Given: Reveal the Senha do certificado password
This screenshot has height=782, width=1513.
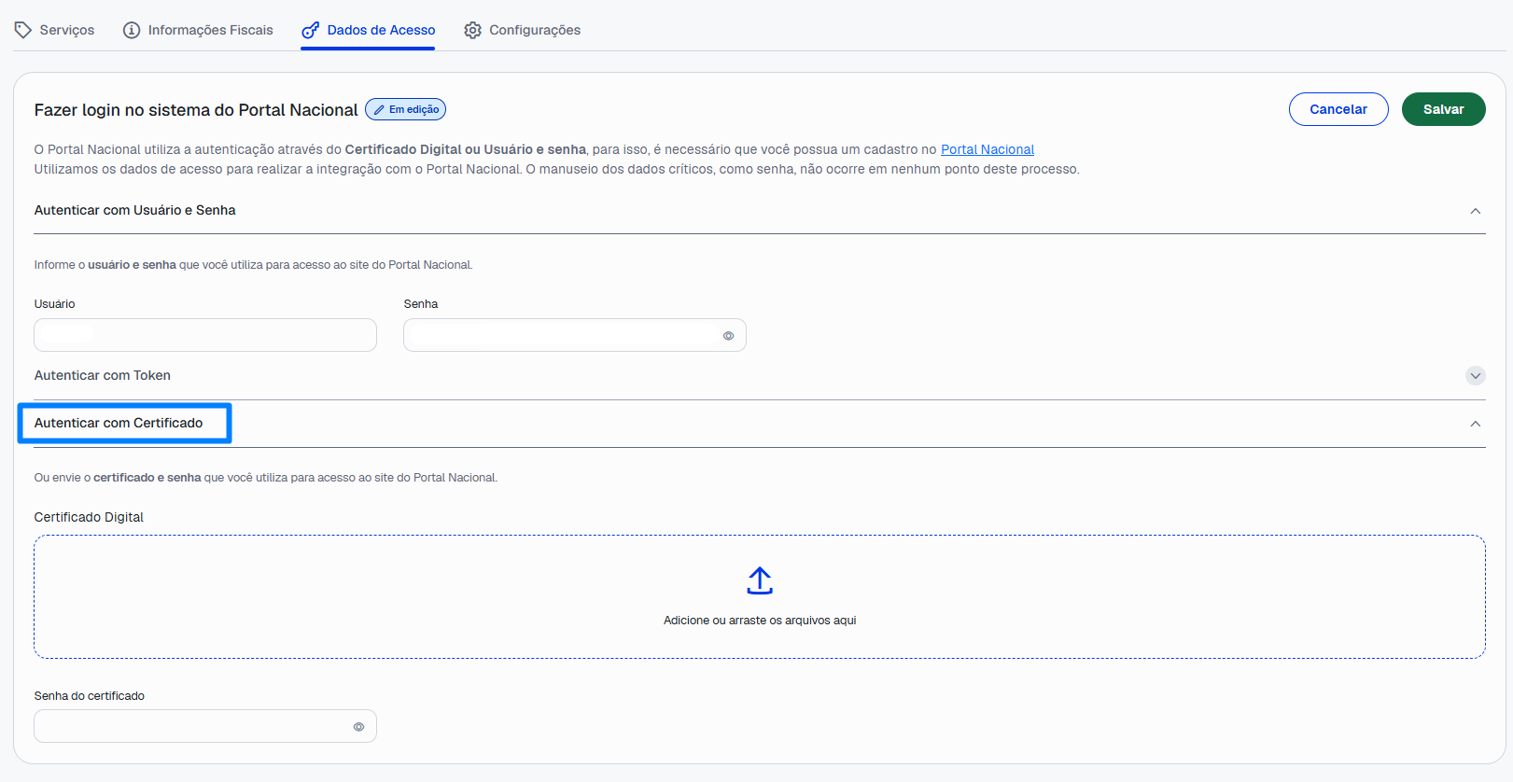Looking at the screenshot, I should 358,727.
